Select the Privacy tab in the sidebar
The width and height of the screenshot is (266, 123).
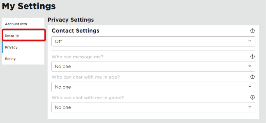11,47
